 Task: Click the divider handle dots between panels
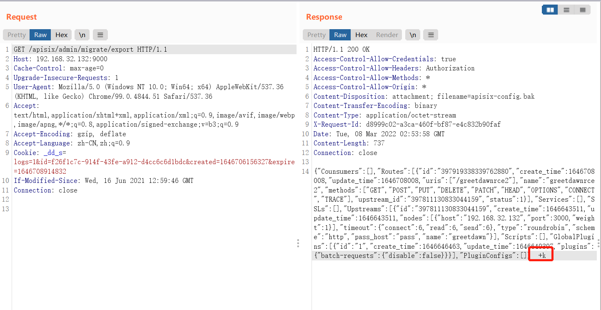[298, 243]
